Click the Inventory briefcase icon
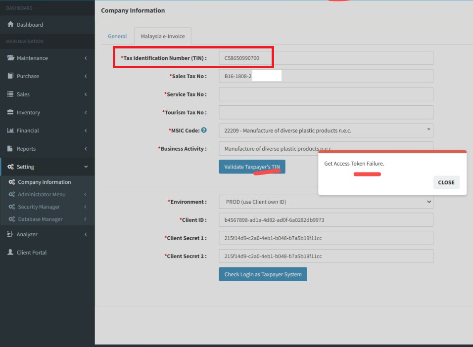Image resolution: width=473 pixels, height=347 pixels. click(x=10, y=112)
